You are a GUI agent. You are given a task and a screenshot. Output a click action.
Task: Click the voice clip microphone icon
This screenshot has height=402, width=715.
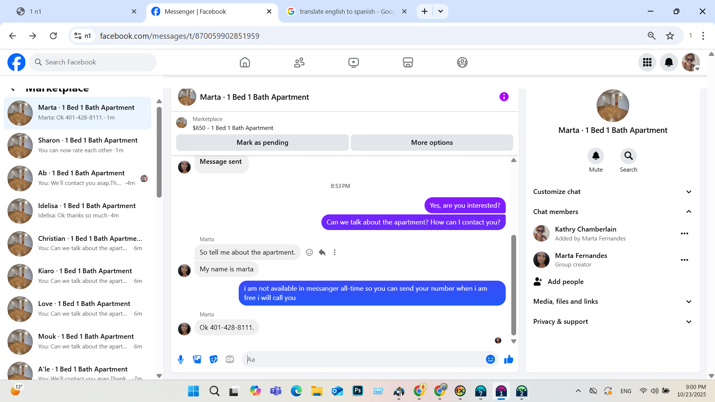(x=181, y=359)
